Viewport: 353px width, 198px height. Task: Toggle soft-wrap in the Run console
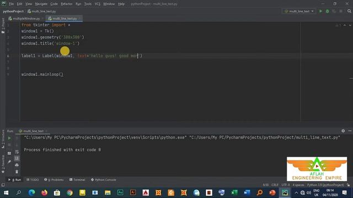tap(17, 152)
